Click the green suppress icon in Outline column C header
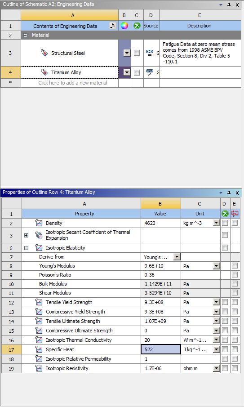The height and width of the screenshot is (407, 244). (x=137, y=26)
